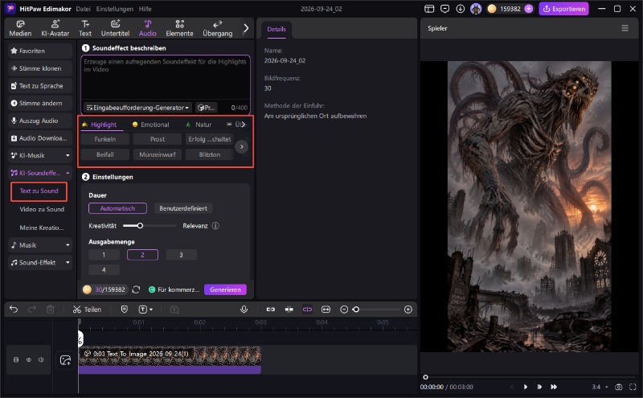
Task: Choose the Blitzton preset
Action: tap(210, 154)
